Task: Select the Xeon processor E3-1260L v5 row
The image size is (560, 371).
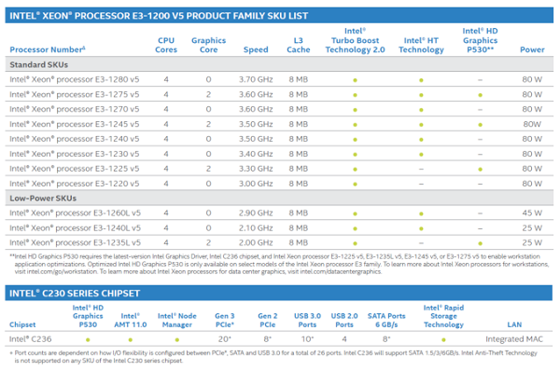Action: pos(279,213)
